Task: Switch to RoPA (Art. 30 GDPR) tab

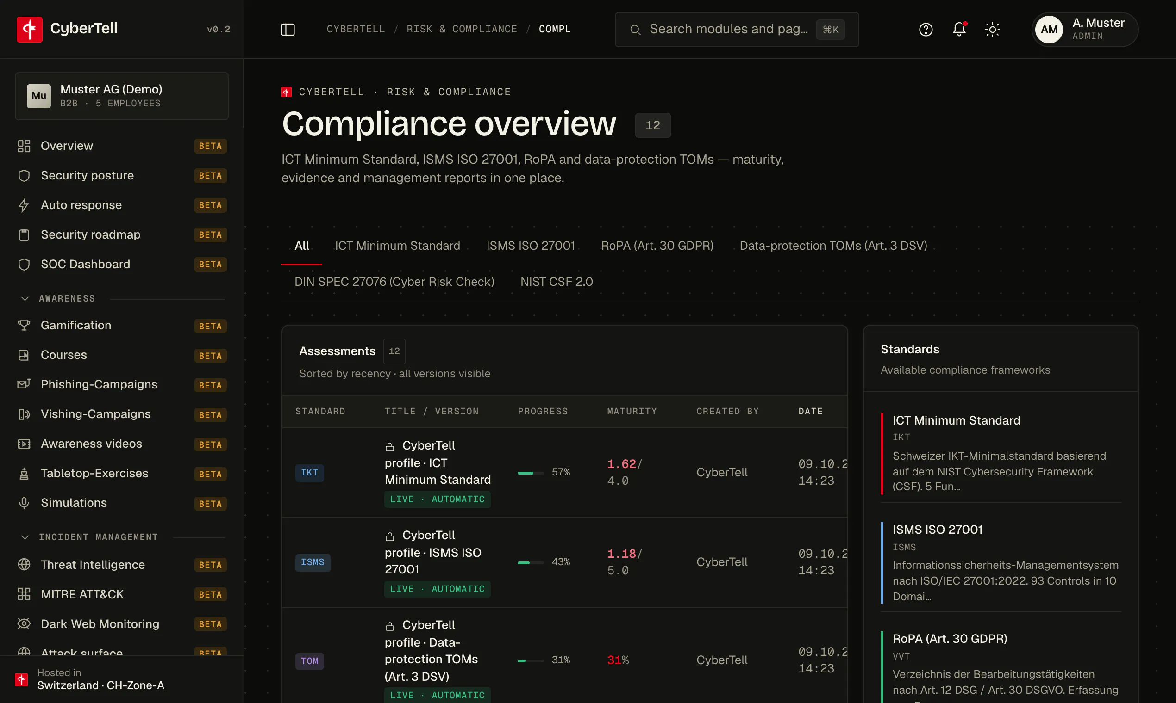Action: click(x=657, y=246)
